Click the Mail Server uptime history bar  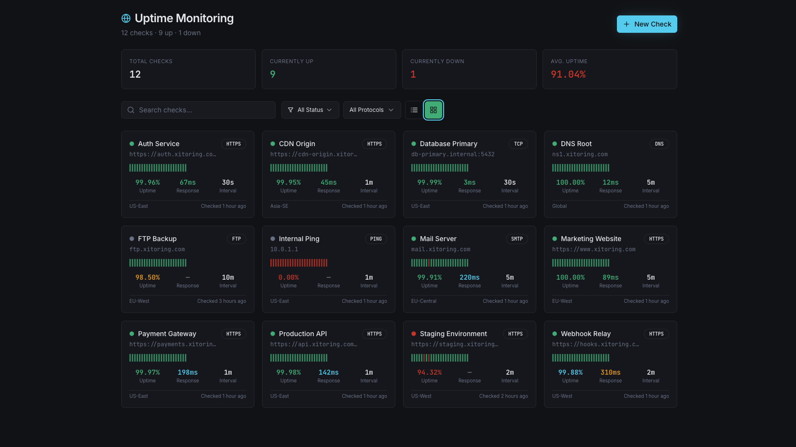coord(439,263)
